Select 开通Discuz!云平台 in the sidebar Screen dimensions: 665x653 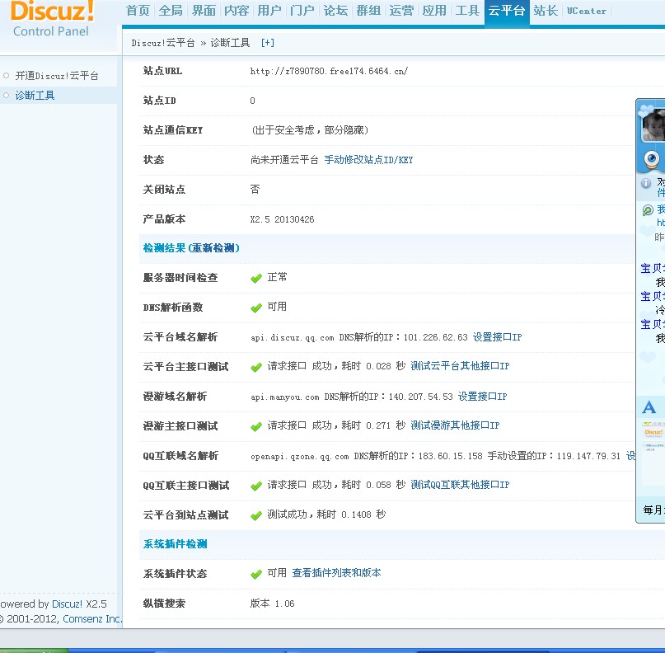pyautogui.click(x=56, y=76)
